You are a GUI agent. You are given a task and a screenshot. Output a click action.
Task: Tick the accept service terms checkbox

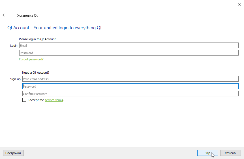pos(24,100)
